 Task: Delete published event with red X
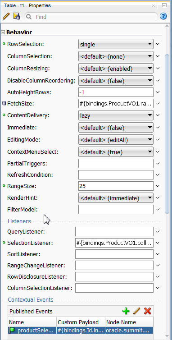147,311
